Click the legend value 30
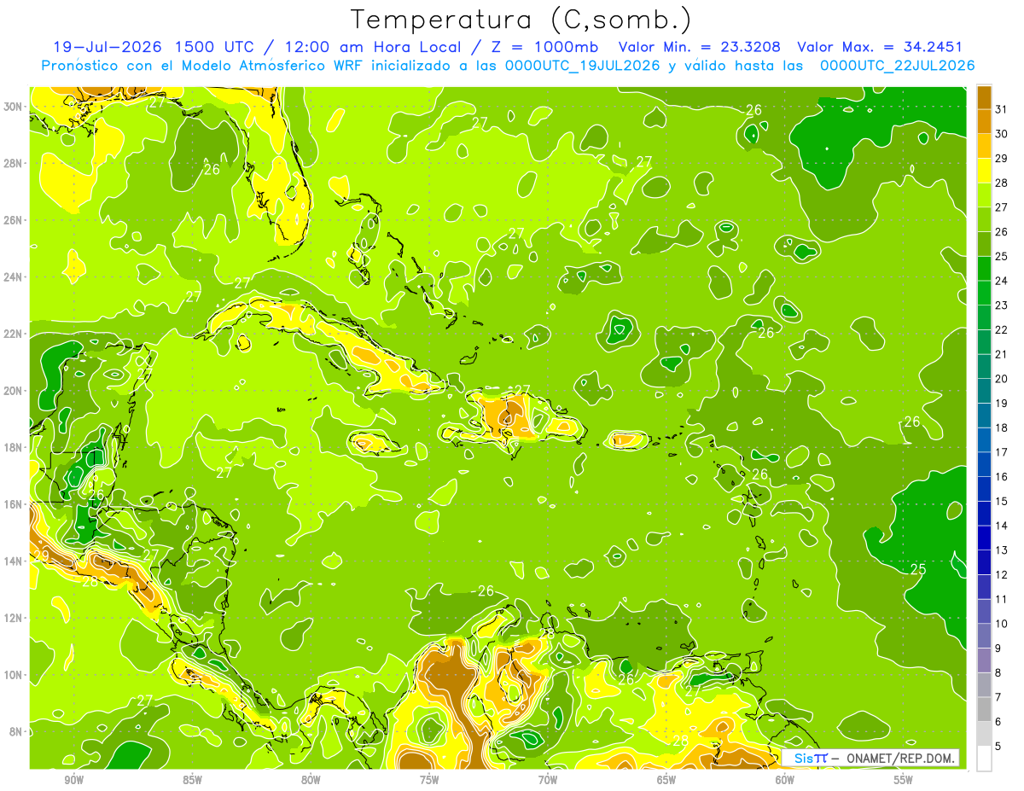1024x791 pixels. [x=1001, y=134]
